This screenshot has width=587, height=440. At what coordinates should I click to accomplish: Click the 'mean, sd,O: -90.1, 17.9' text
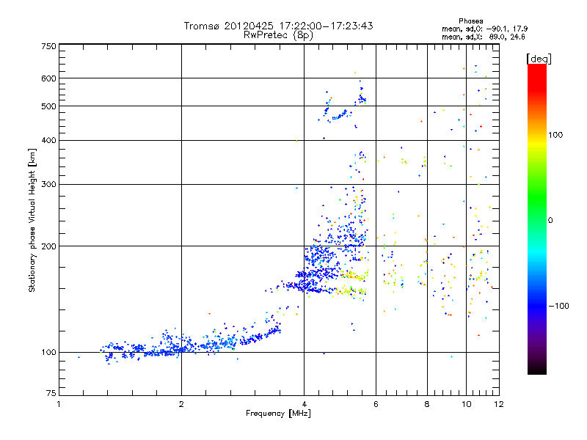pos(484,29)
